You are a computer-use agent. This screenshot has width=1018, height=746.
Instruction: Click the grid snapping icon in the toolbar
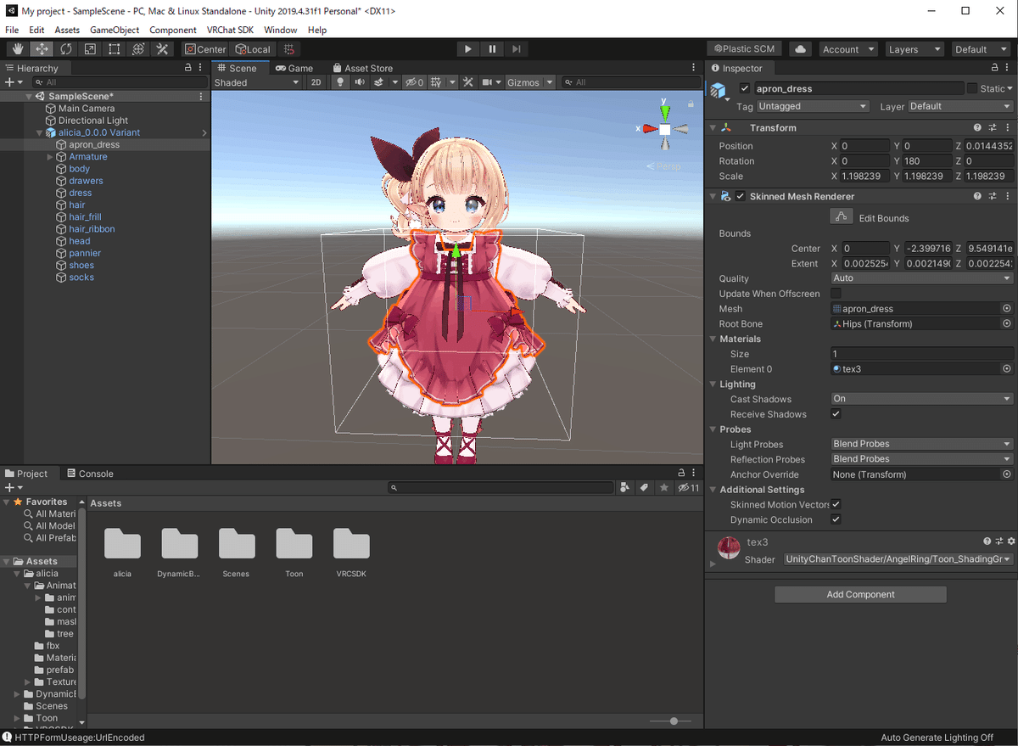(x=289, y=49)
